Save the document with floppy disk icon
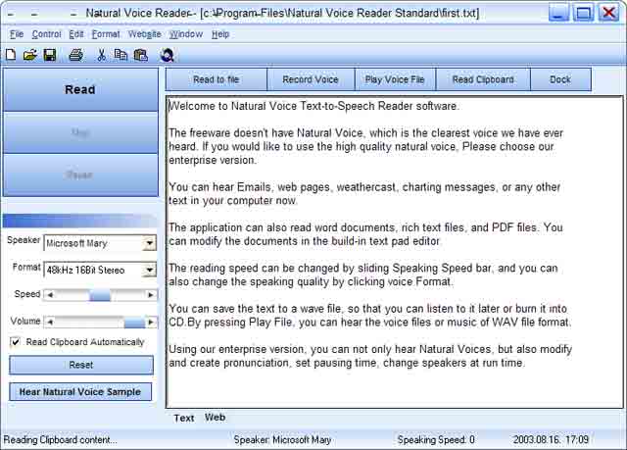 click(50, 55)
